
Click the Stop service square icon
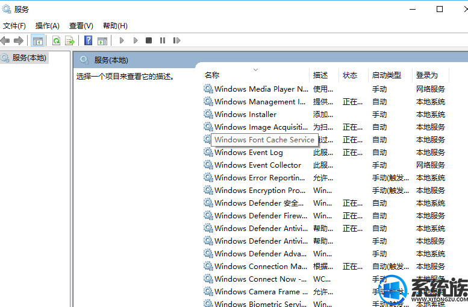tap(149, 40)
